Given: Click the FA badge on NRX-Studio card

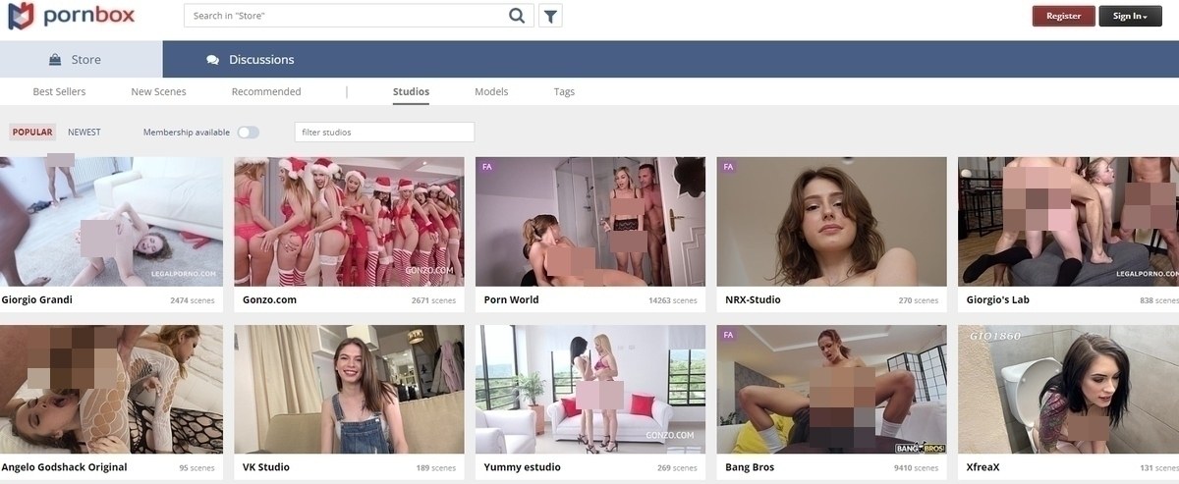Looking at the screenshot, I should pyautogui.click(x=728, y=167).
